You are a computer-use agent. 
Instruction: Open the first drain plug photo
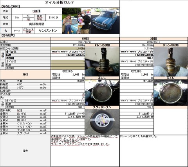(x=102, y=62)
